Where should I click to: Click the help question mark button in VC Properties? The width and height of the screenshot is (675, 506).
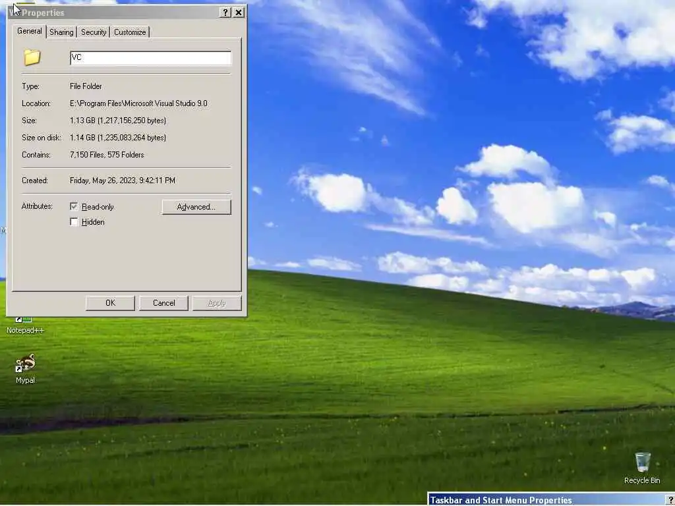225,13
